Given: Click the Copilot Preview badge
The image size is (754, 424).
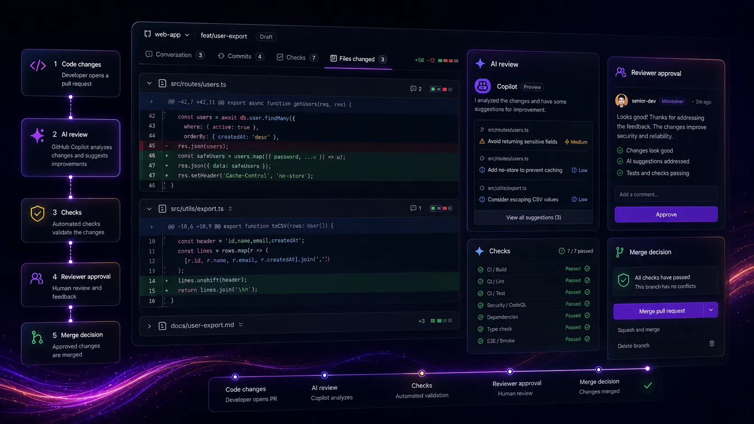Looking at the screenshot, I should (532, 87).
